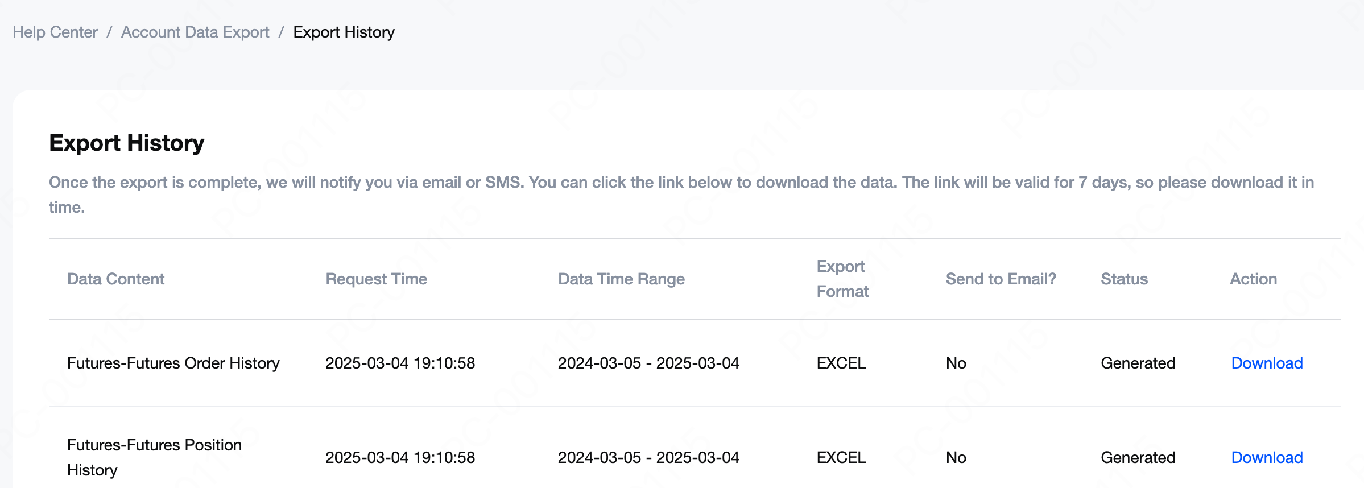Download the Futures Order History export
The image size is (1364, 488).
pyautogui.click(x=1267, y=363)
